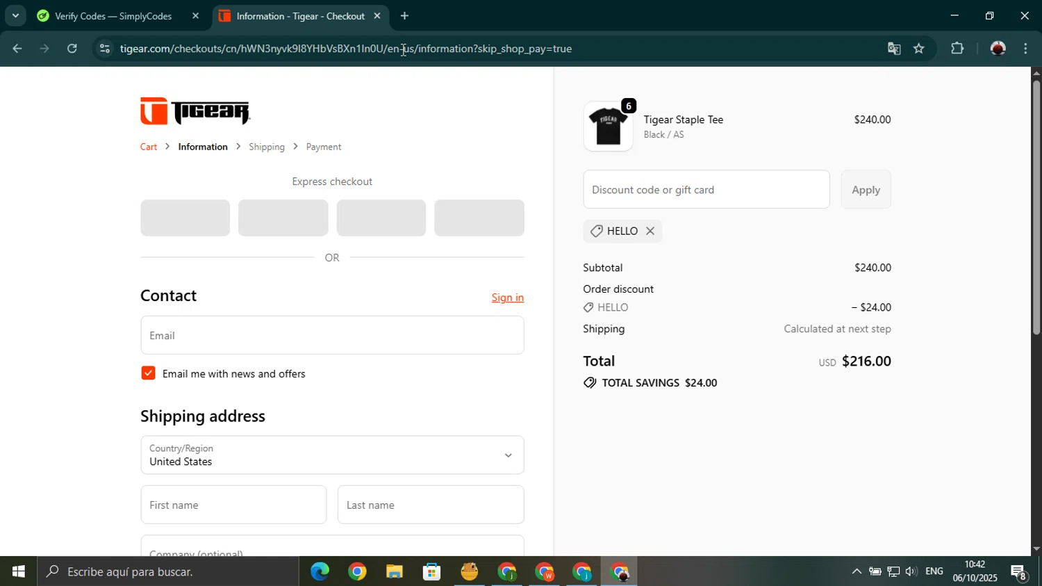Image resolution: width=1042 pixels, height=586 pixels.
Task: Open File Explorer from the taskbar
Action: [x=395, y=571]
